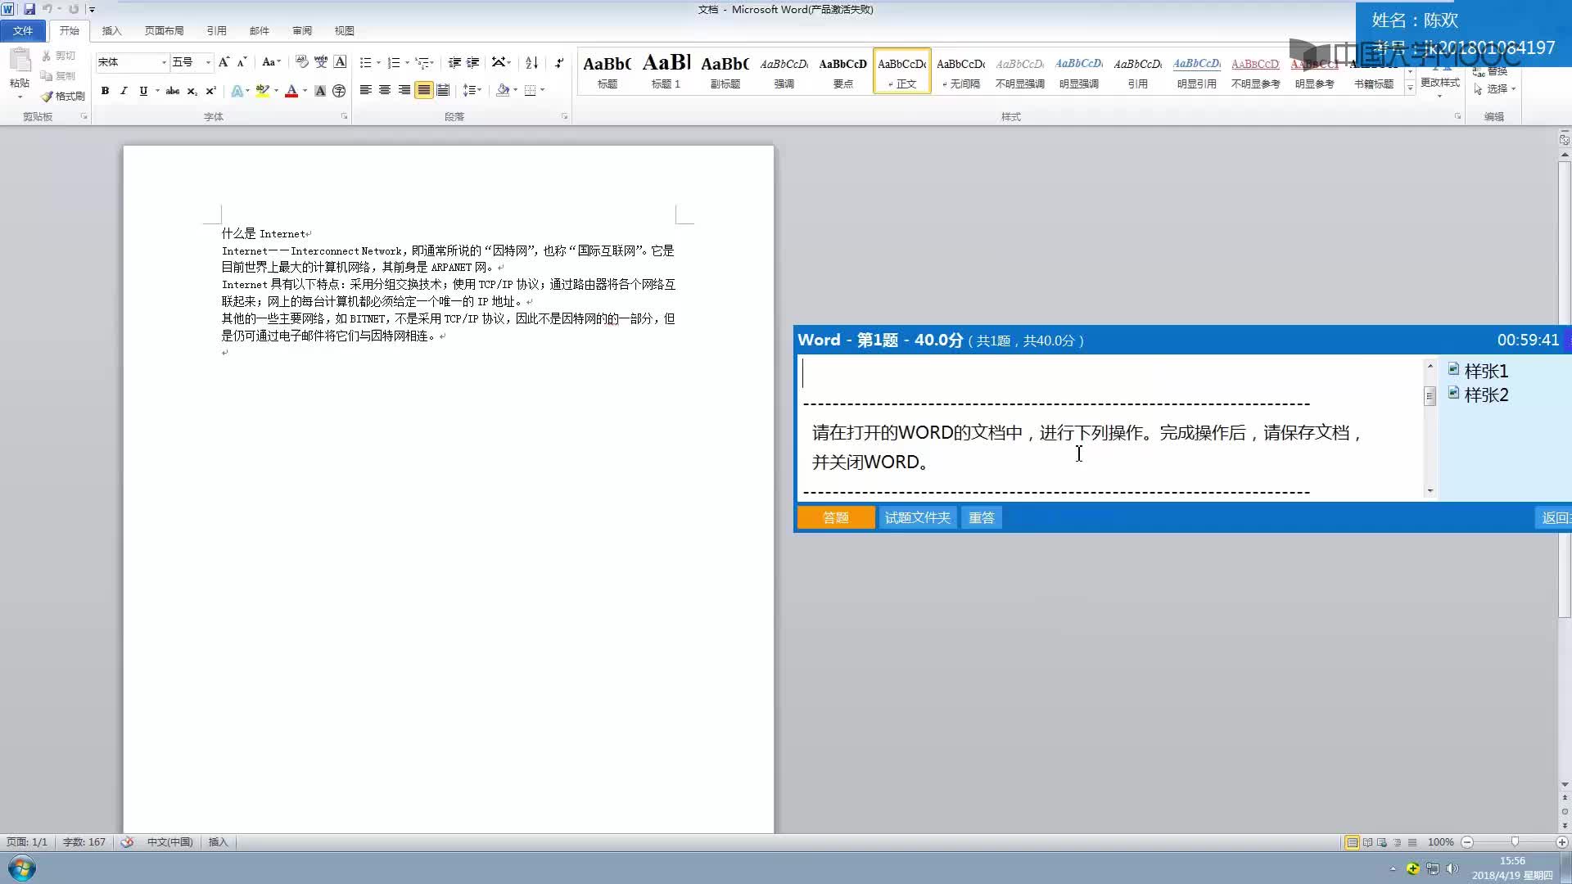Click the exam panel instruction text area

[x=1111, y=428]
